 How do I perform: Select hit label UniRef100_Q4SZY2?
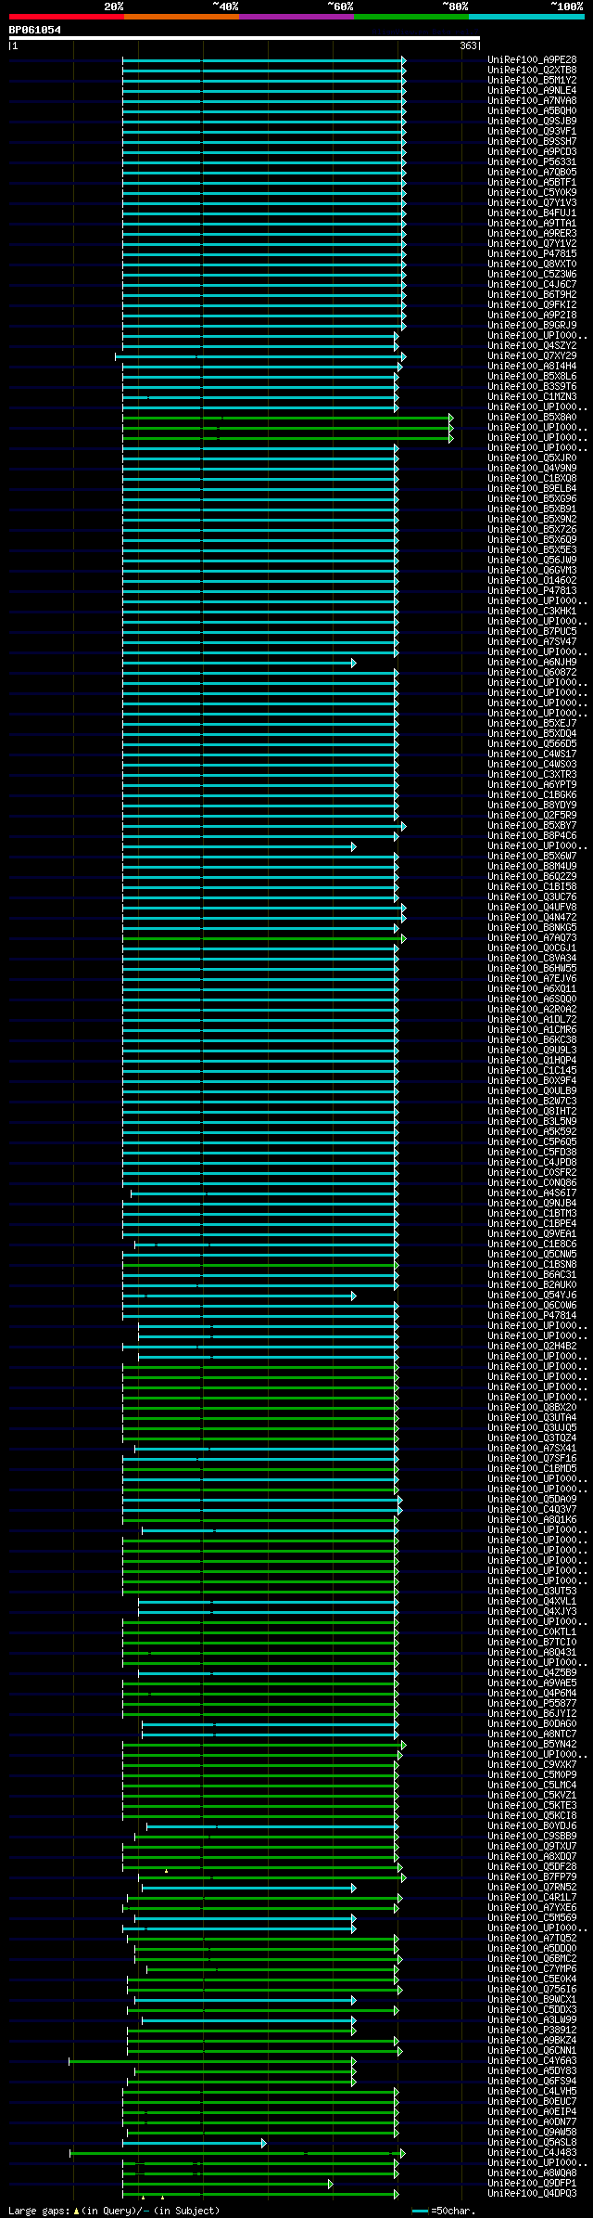pos(532,345)
